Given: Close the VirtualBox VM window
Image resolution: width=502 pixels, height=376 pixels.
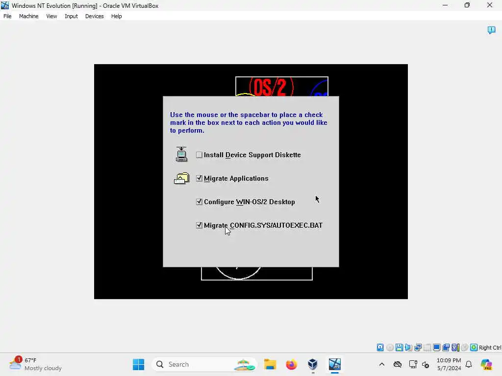Looking at the screenshot, I should (x=490, y=5).
